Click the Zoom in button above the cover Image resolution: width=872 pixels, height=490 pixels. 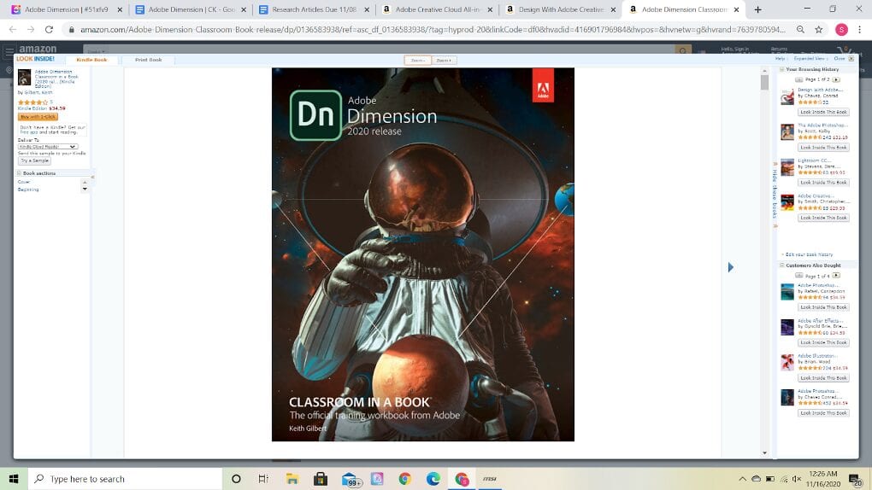point(444,60)
